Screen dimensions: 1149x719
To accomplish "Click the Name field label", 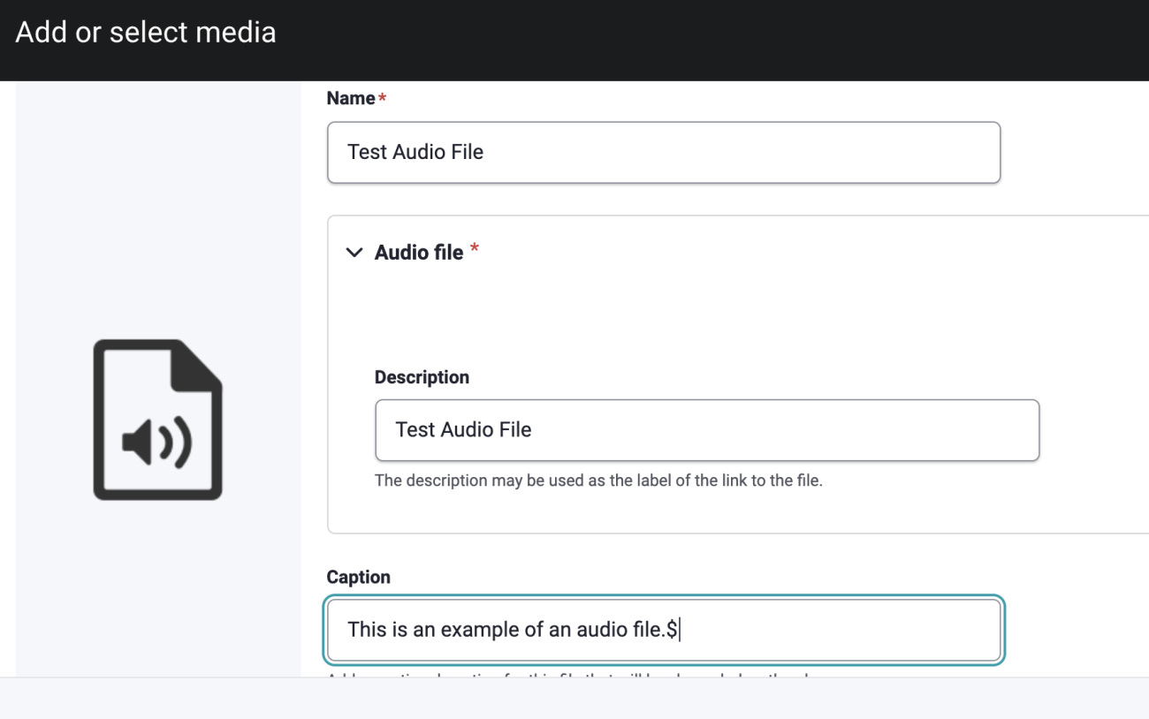I will pyautogui.click(x=349, y=98).
